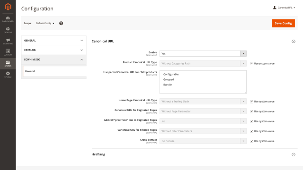Uncheck system value for Product Canonical URL Type

click(251, 63)
